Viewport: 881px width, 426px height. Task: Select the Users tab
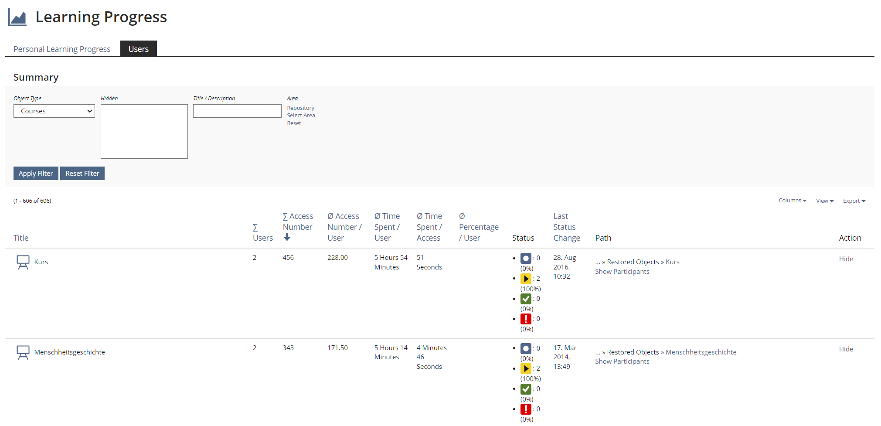coord(138,49)
